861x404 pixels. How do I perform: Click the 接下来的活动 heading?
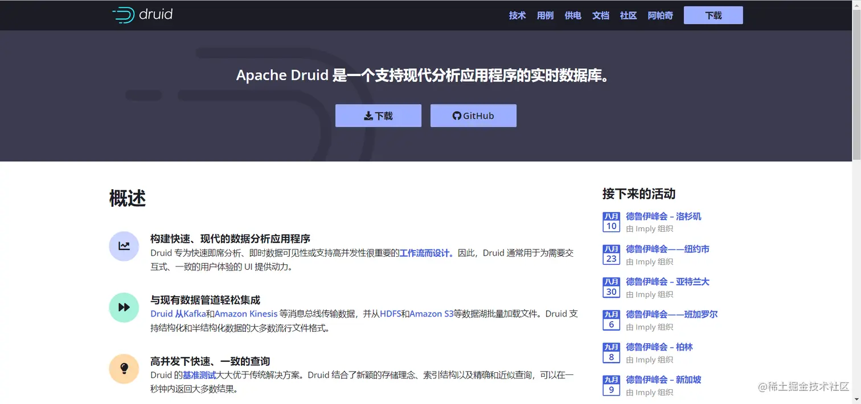click(x=639, y=194)
